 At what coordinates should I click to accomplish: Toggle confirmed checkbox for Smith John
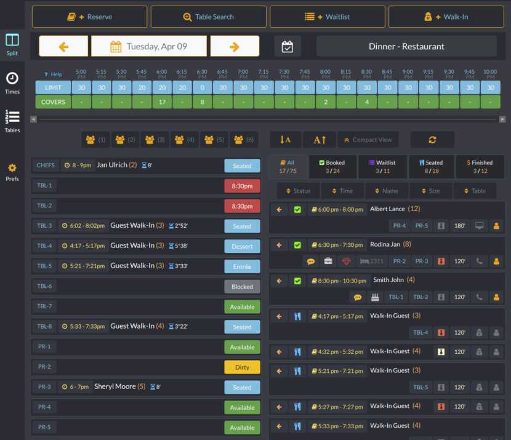pyautogui.click(x=297, y=281)
